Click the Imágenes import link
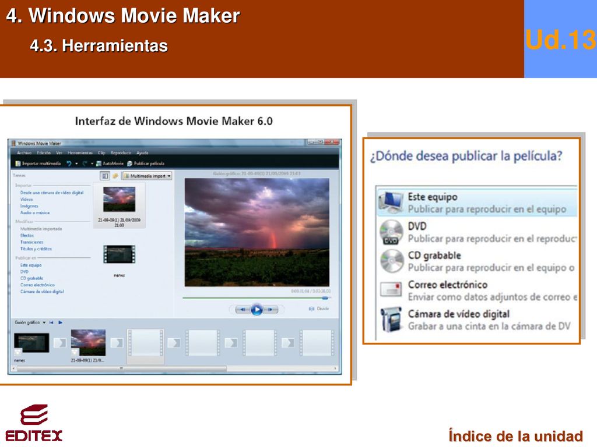 coord(29,206)
